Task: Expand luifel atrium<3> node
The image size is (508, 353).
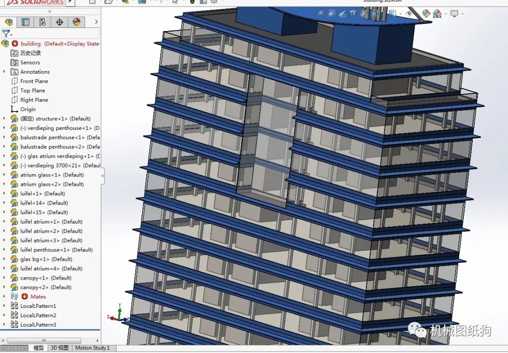Action: 4,240
